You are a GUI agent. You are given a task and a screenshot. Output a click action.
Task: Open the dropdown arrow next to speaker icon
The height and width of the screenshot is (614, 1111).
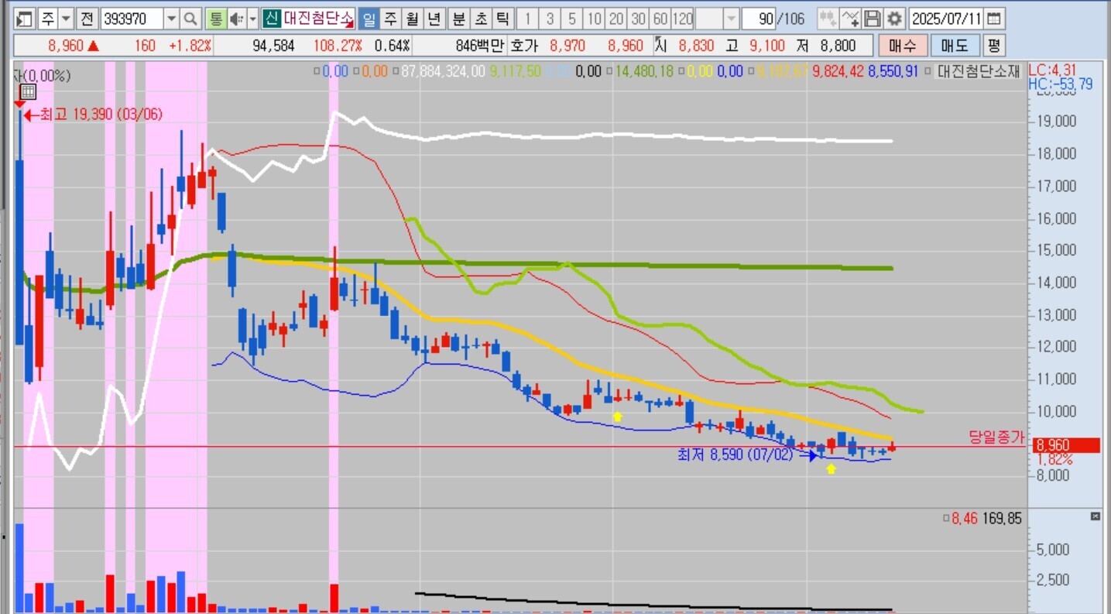click(x=252, y=19)
